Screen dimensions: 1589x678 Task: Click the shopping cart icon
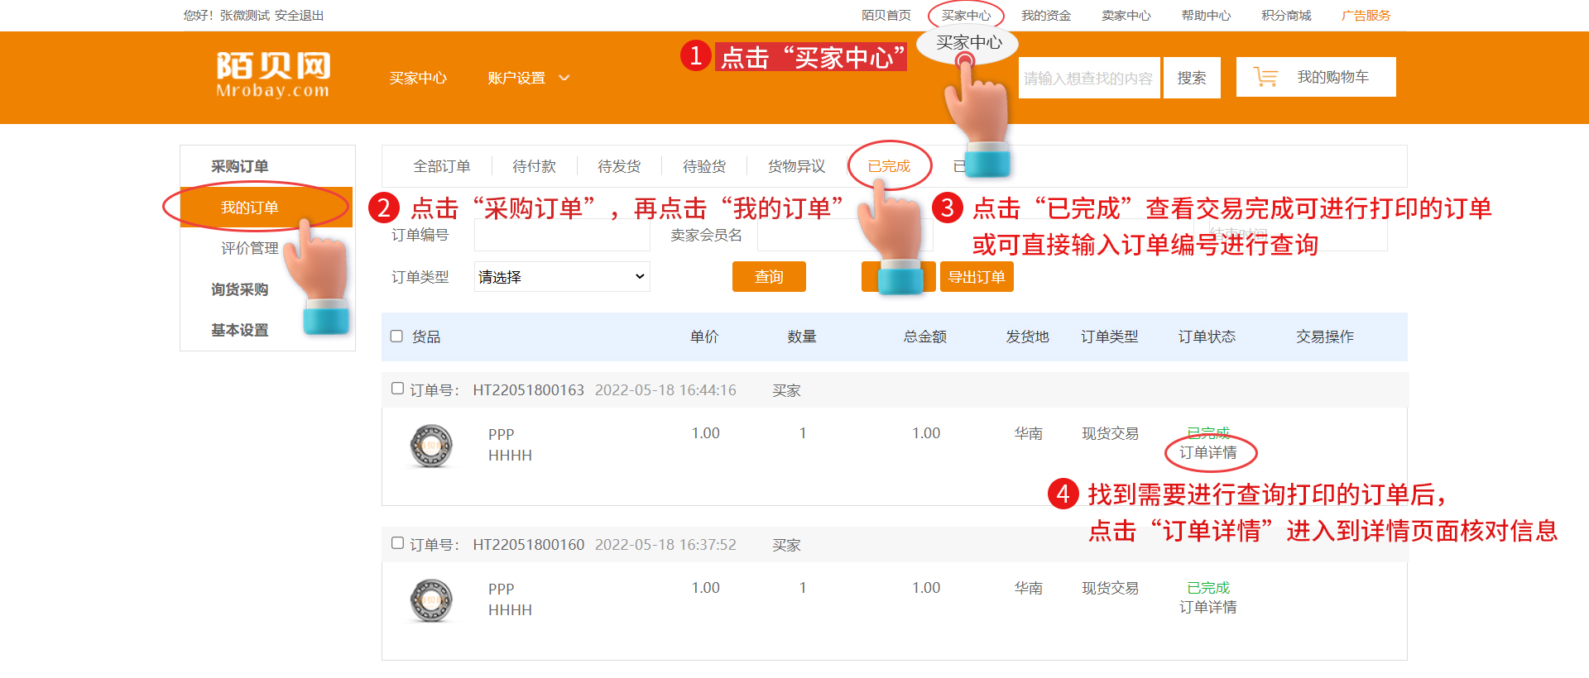pos(1265,77)
